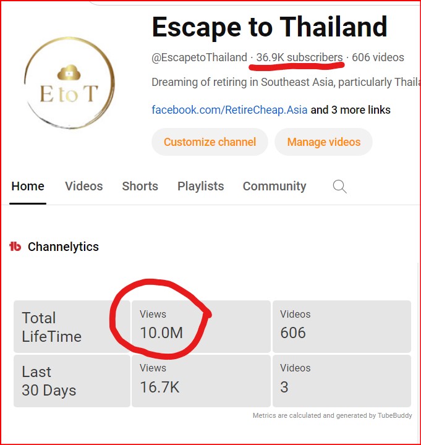The image size is (421, 445).
Task: Select the Community tab
Action: coord(274,186)
